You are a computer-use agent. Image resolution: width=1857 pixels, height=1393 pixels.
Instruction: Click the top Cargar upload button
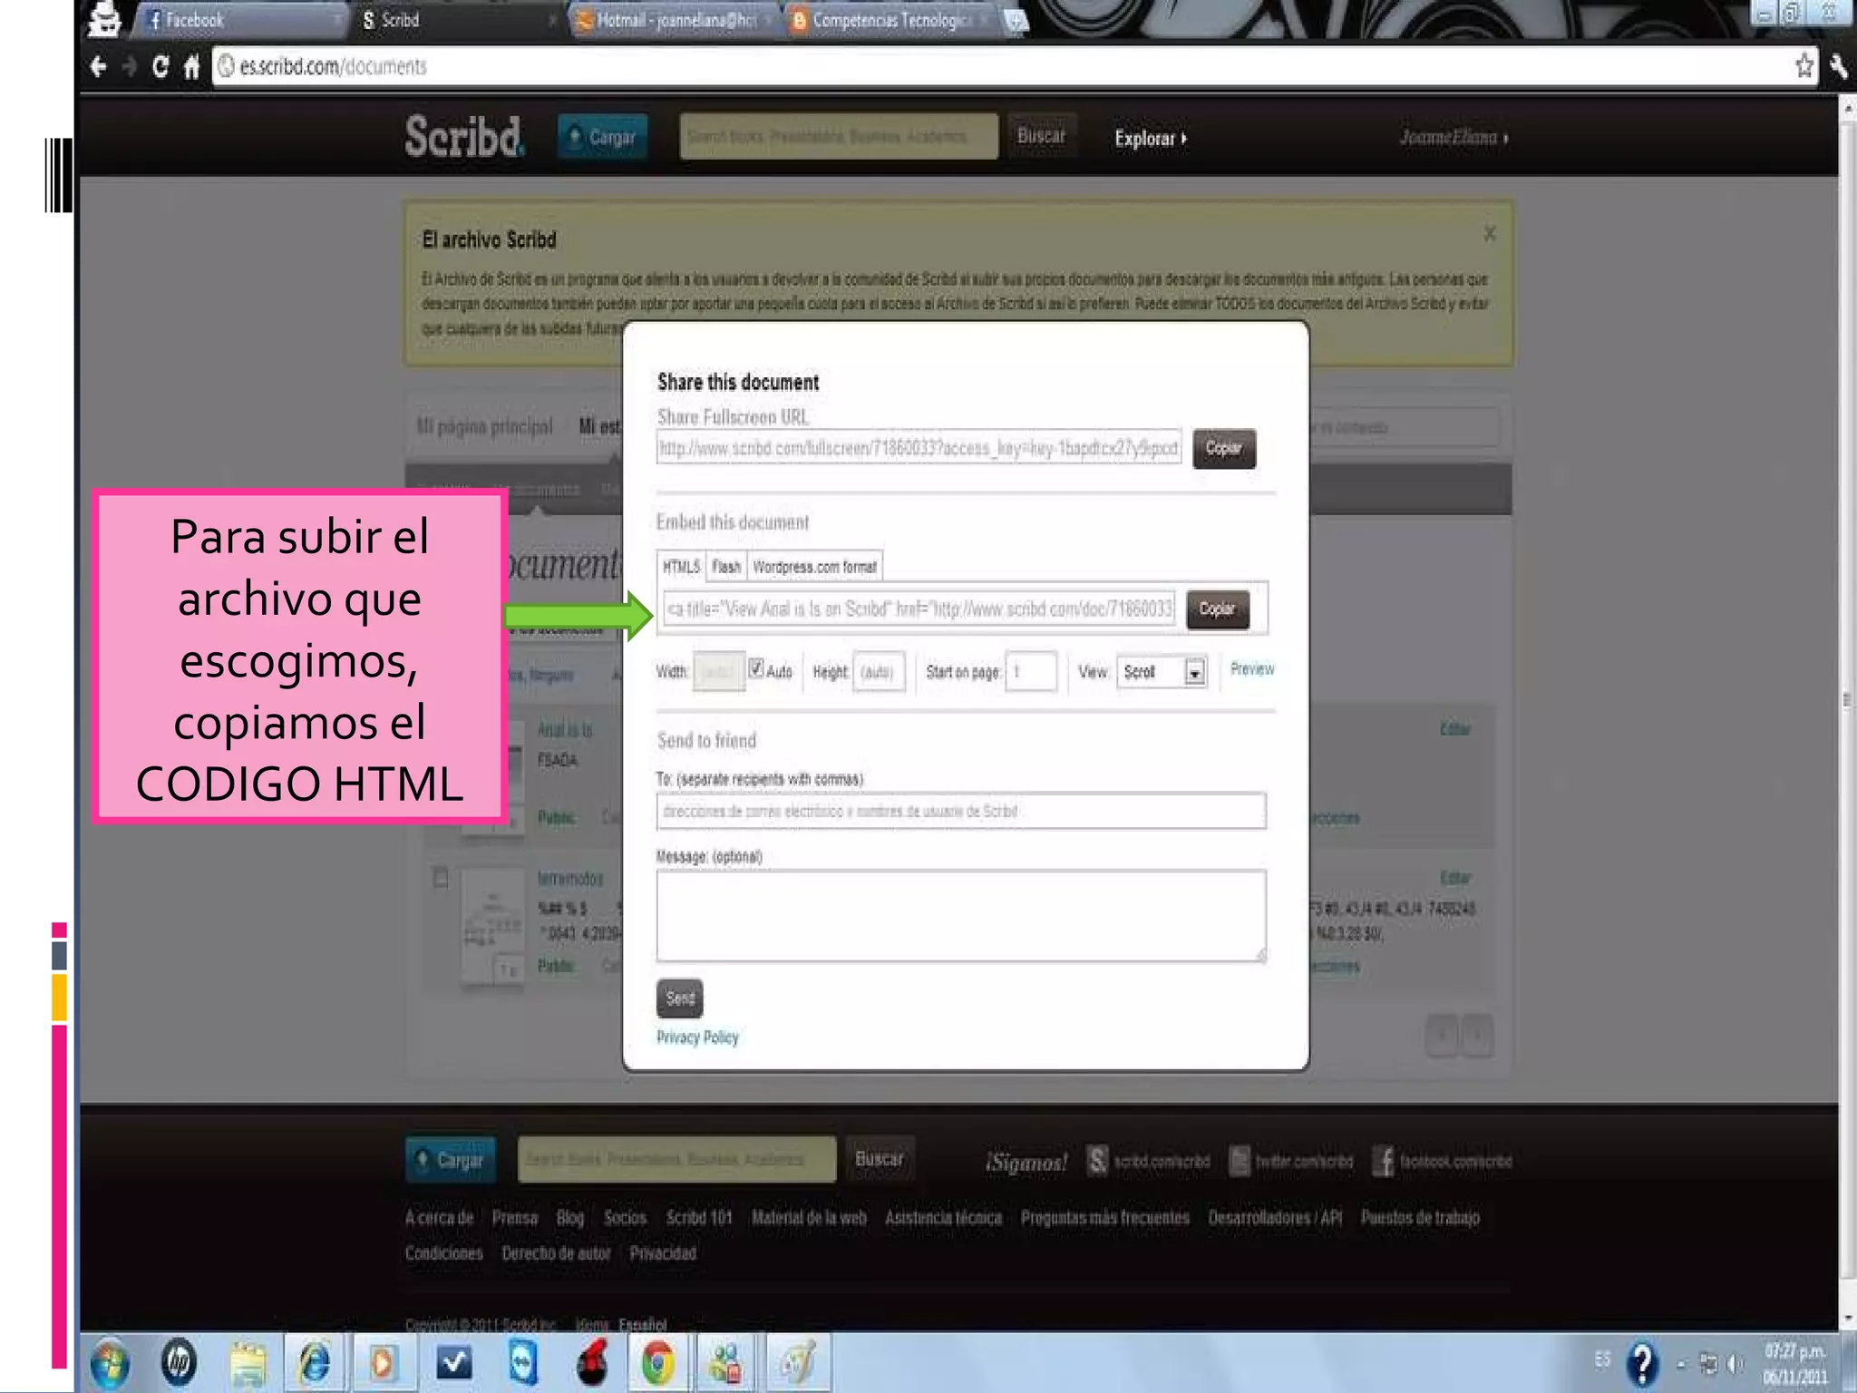pos(602,137)
